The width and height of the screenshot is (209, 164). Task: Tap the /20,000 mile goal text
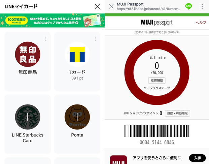point(157,73)
